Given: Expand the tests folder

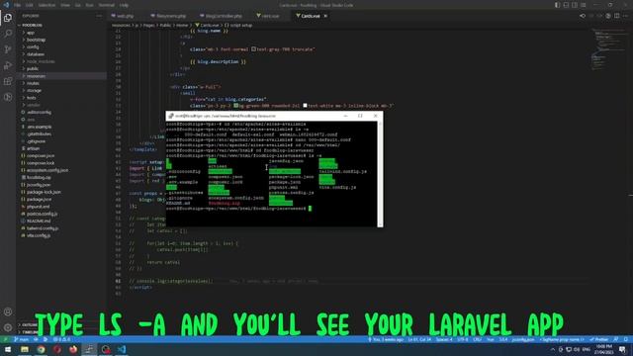Looking at the screenshot, I should pos(31,98).
